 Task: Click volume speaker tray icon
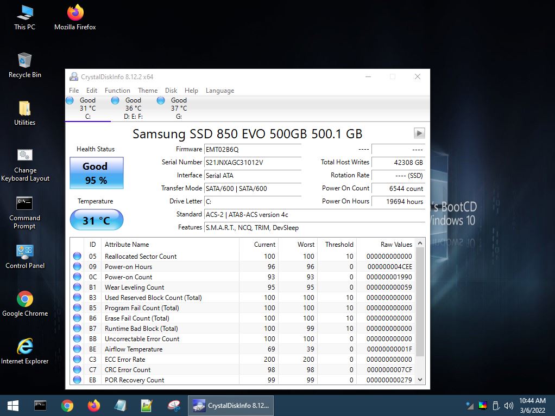click(x=508, y=406)
